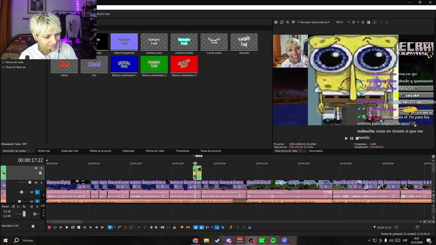
Task: Select the Frío Cool text preset
Action: pyautogui.click(x=94, y=64)
